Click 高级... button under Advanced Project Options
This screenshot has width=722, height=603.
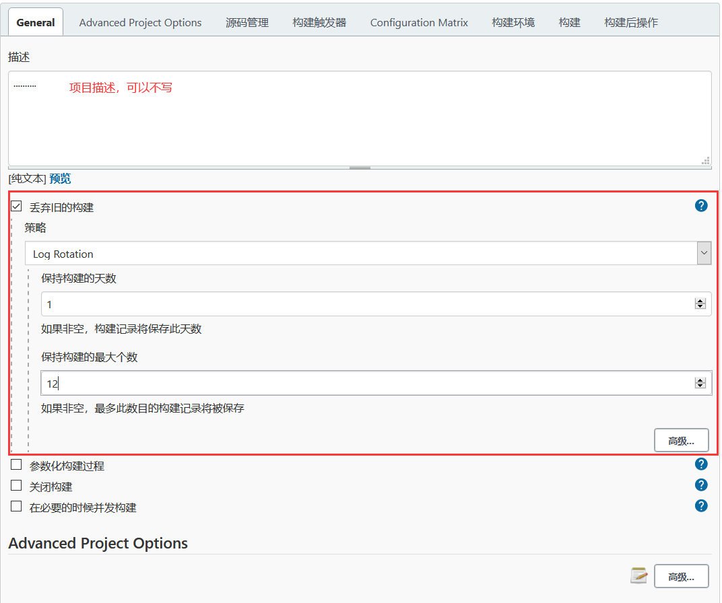tap(681, 576)
